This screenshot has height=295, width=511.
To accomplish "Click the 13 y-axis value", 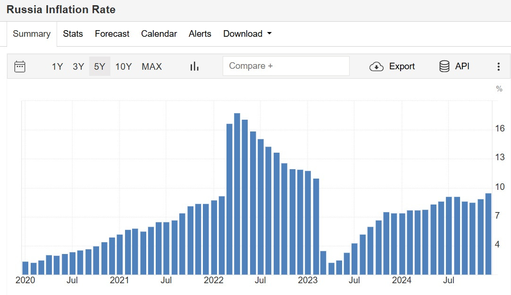I will pos(500,157).
